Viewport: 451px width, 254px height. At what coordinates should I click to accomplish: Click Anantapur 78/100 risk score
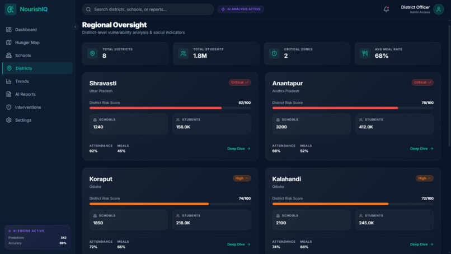[x=427, y=103]
